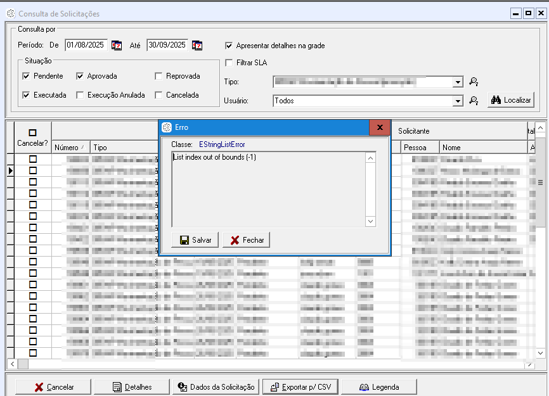The image size is (549, 396).
Task: Dismiss the error with Fechar button
Action: pyautogui.click(x=246, y=240)
